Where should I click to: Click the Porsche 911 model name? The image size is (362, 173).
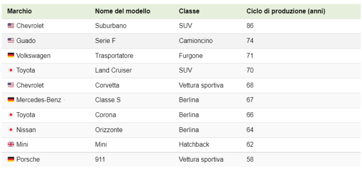tap(100, 159)
